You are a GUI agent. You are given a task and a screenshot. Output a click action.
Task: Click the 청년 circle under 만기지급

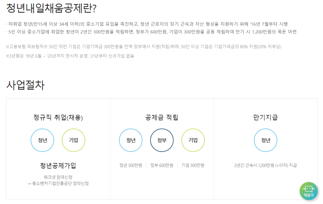[x=266, y=140]
